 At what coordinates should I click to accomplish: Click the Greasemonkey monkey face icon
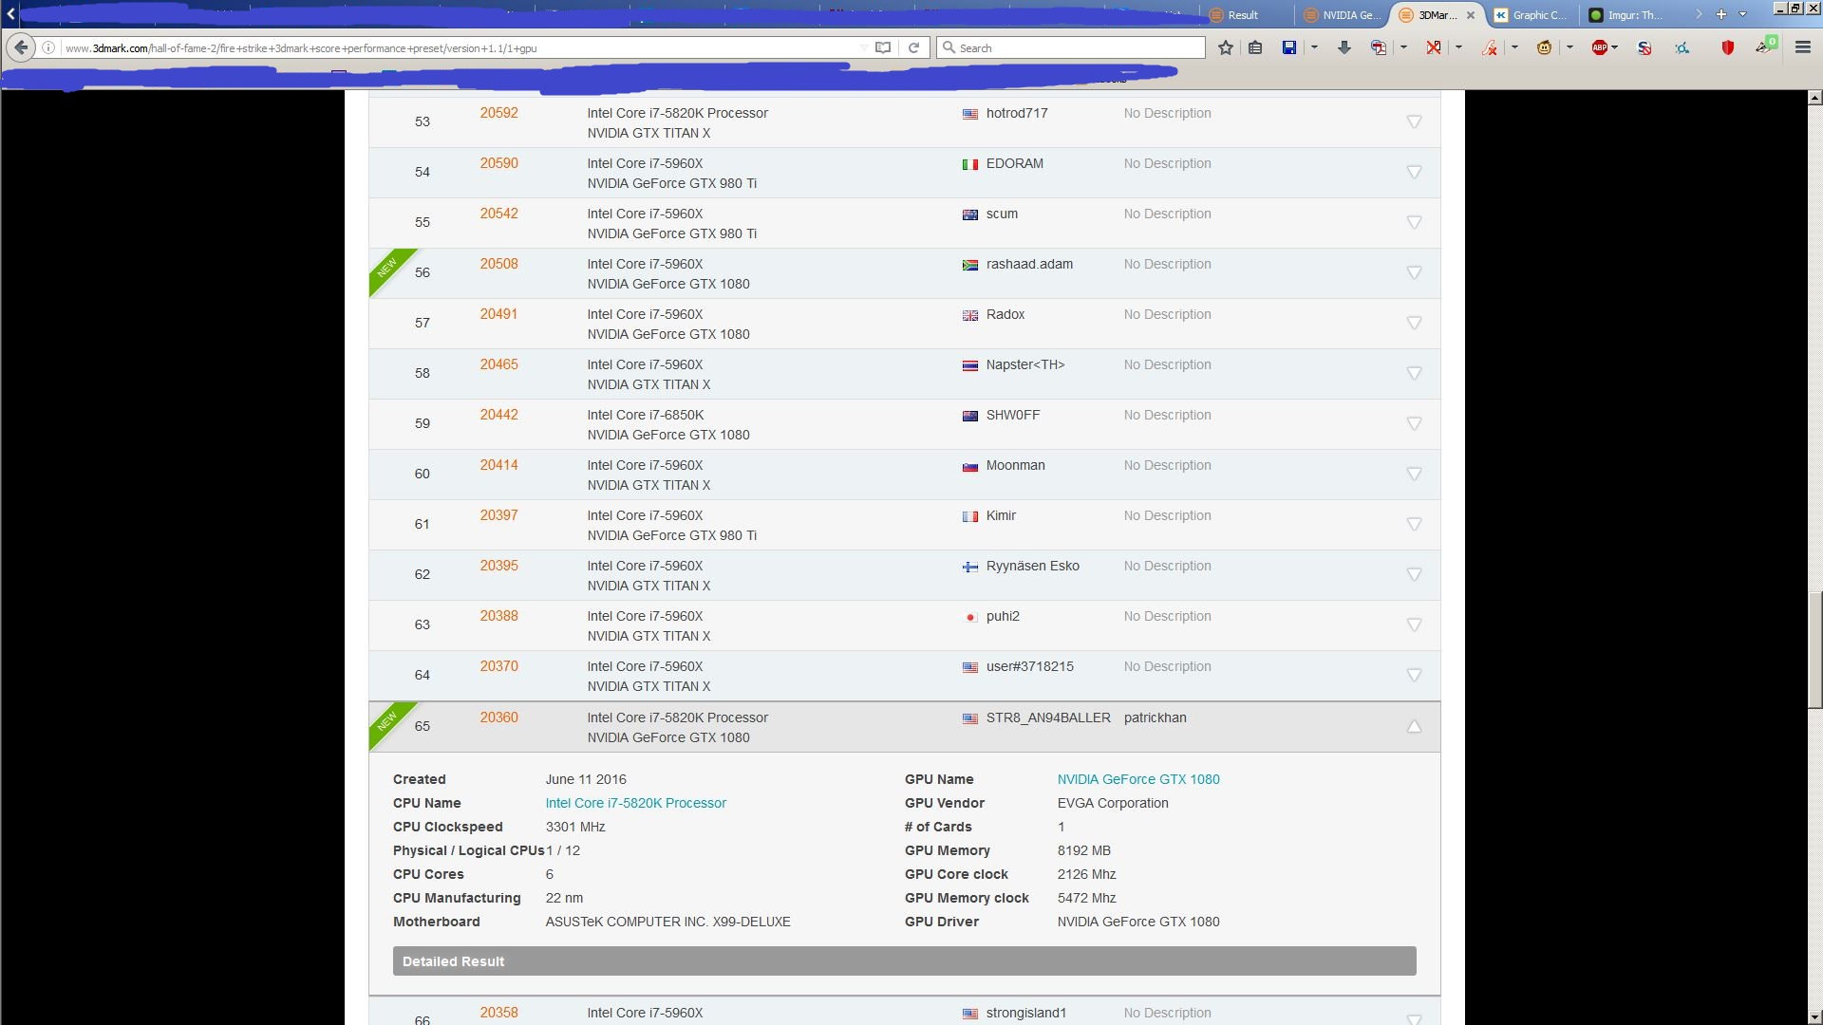click(x=1545, y=47)
